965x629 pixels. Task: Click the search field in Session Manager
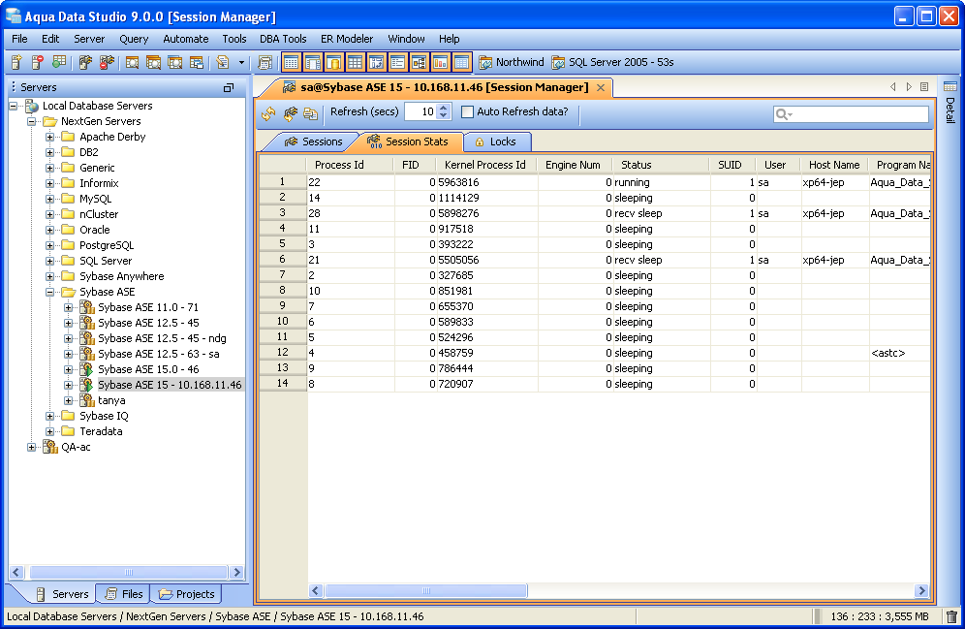tap(851, 113)
